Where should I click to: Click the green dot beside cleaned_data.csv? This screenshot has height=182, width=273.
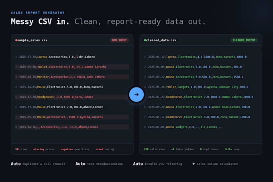pyautogui.click(x=145, y=40)
